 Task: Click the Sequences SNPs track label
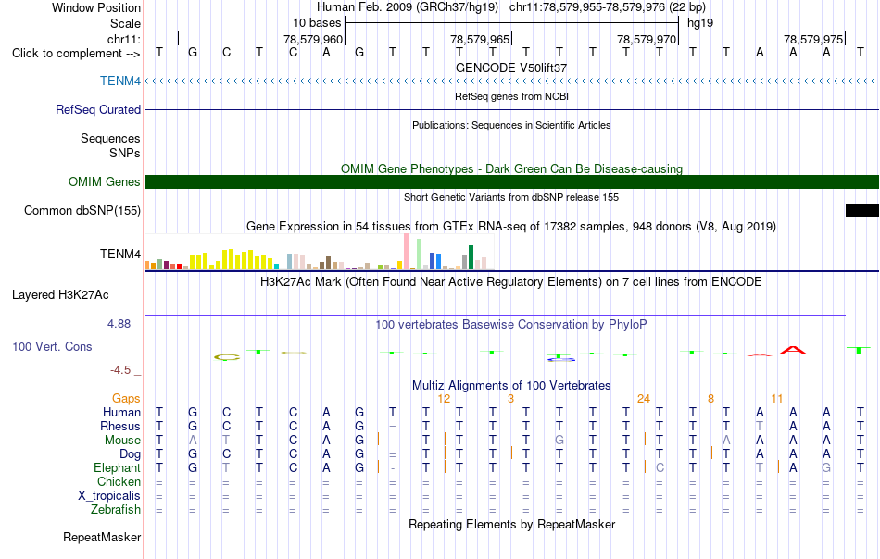[110, 145]
